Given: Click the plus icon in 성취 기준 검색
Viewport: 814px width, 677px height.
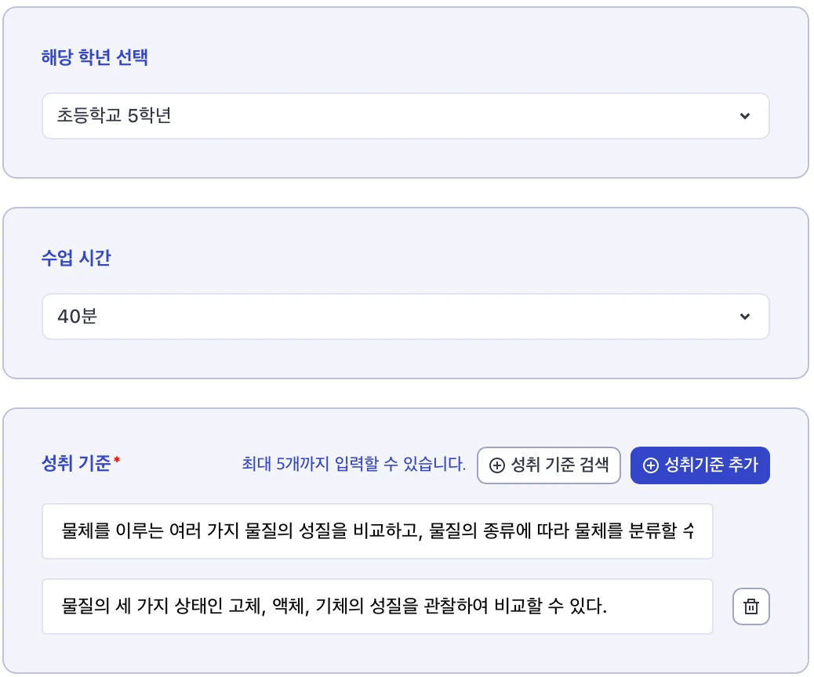Looking at the screenshot, I should [x=497, y=465].
